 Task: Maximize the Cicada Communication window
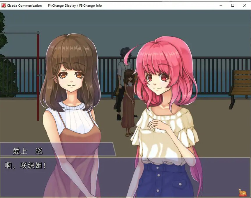click(233, 6)
